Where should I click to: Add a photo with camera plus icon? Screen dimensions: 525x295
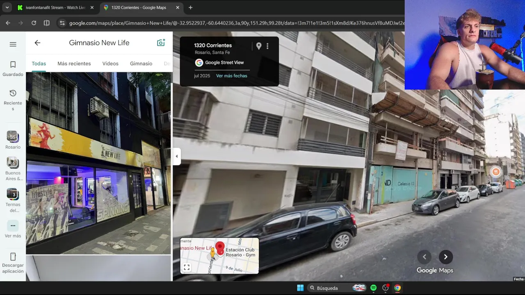point(161,43)
